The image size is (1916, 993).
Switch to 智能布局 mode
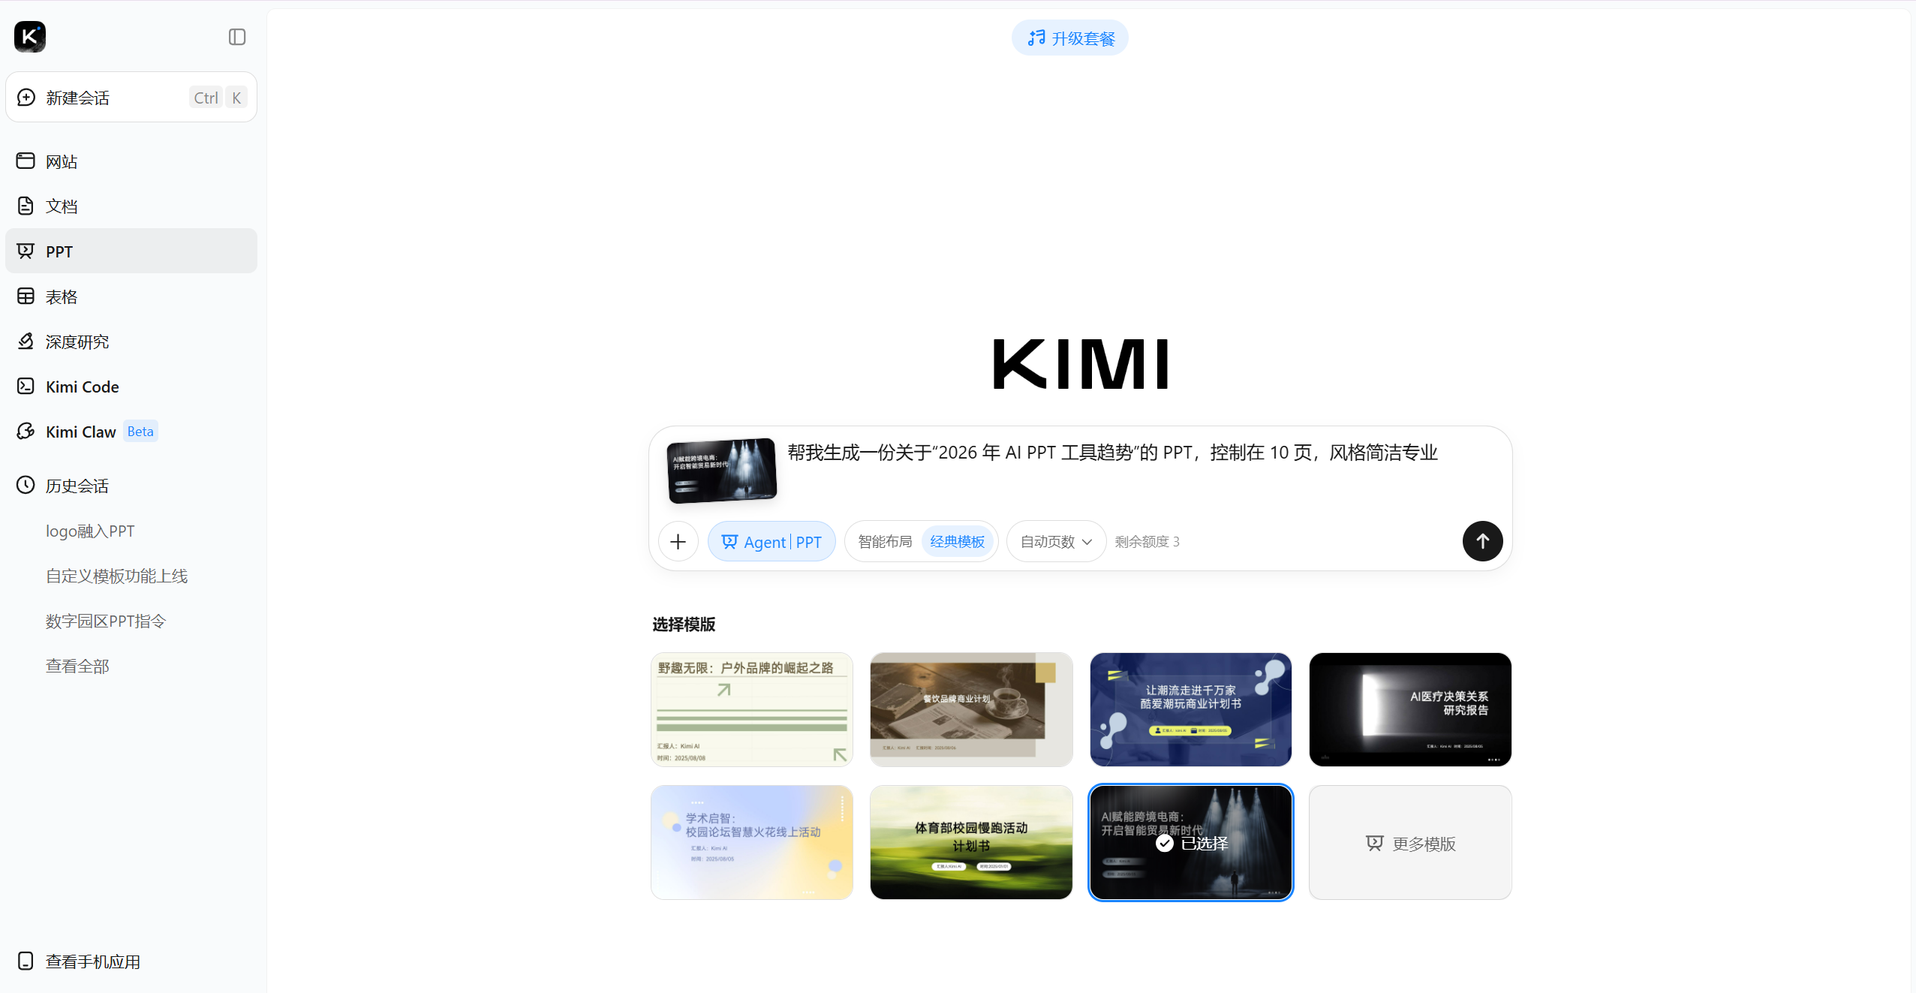[884, 541]
